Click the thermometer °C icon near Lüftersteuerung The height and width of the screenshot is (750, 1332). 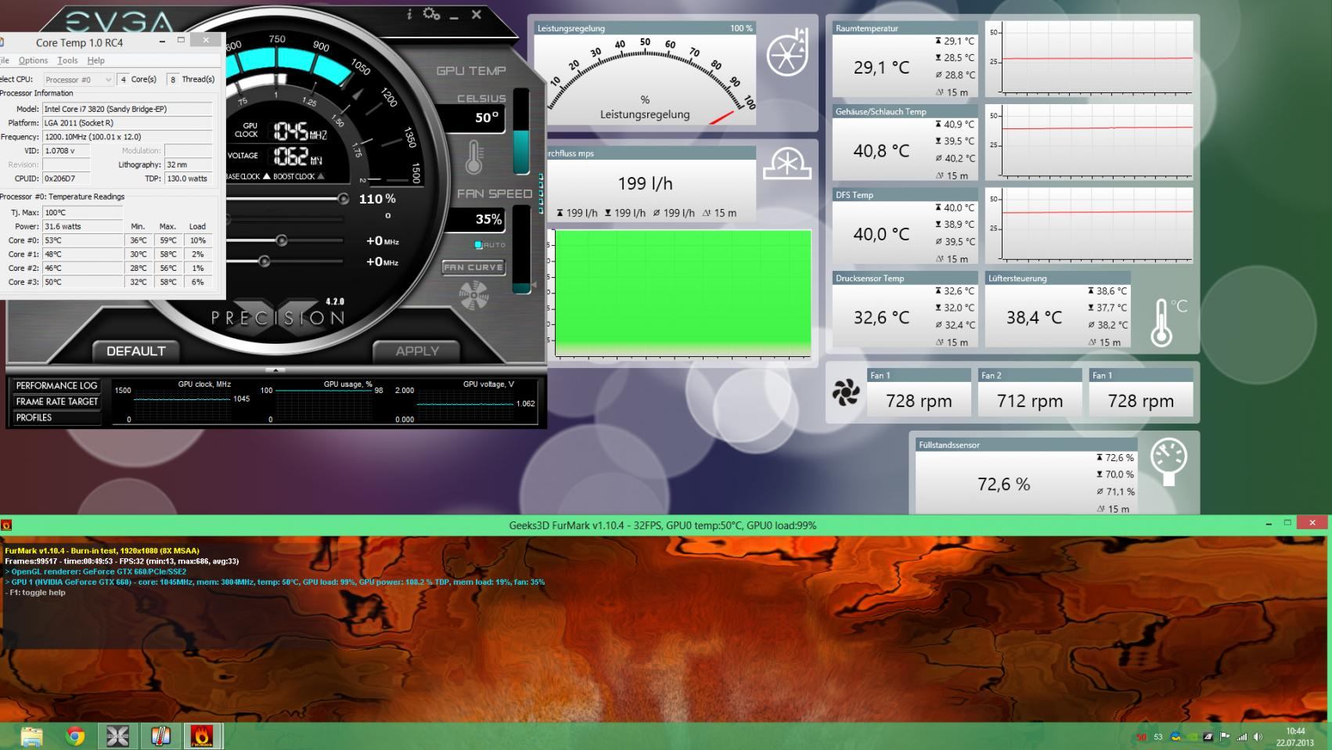[x=1168, y=321]
